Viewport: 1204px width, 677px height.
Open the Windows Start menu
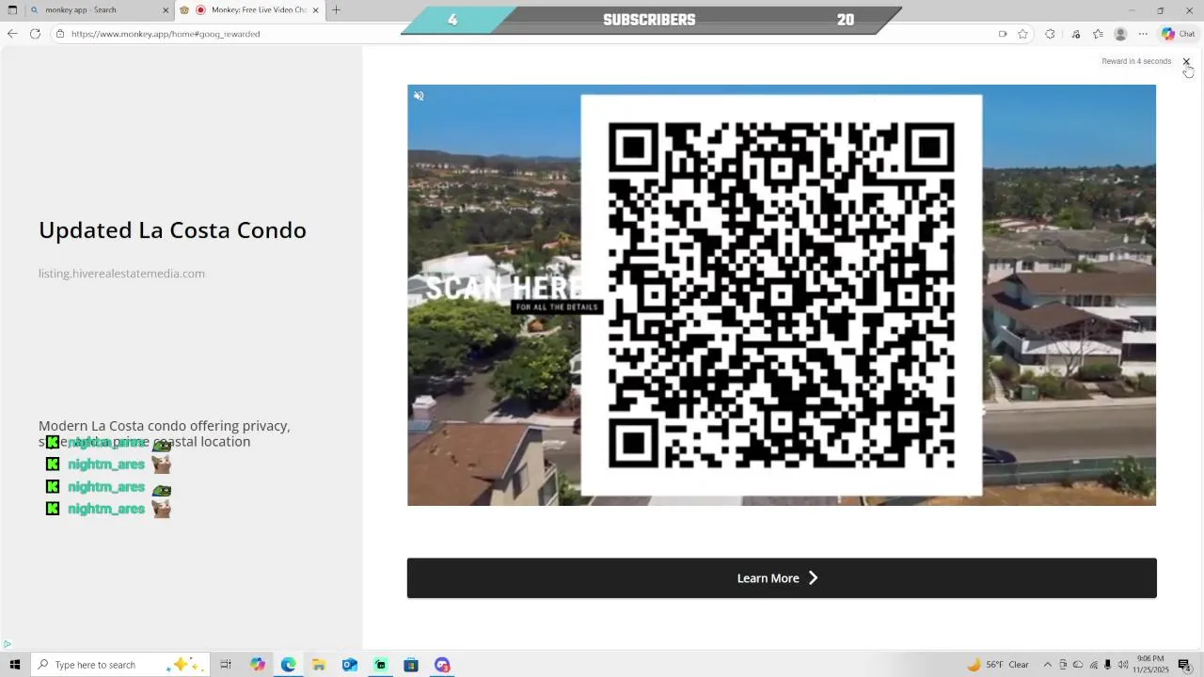point(14,665)
